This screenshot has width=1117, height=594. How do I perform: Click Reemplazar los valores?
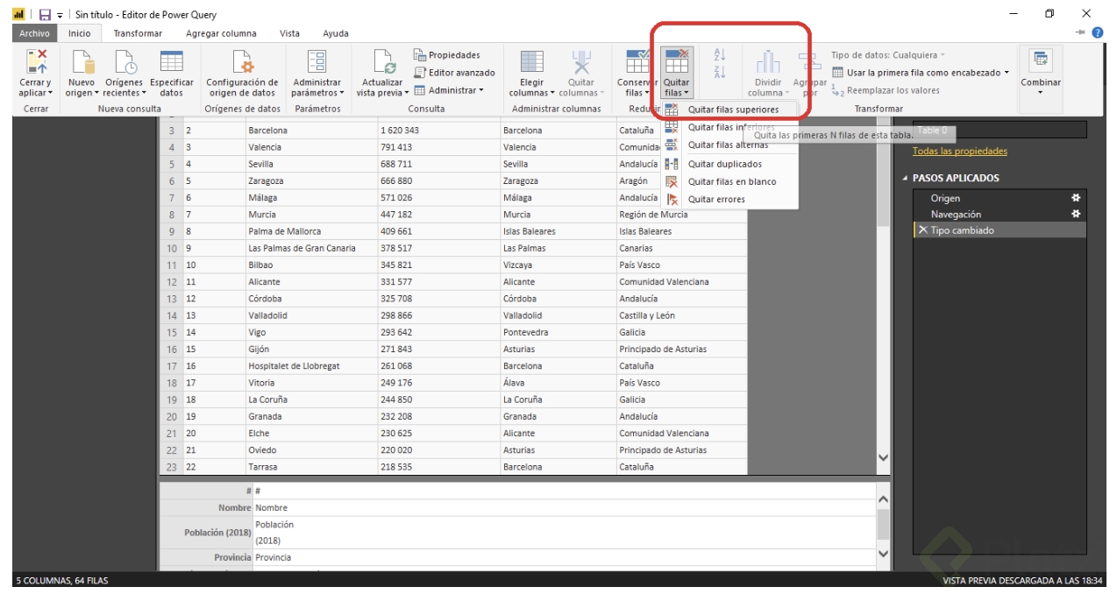click(x=886, y=90)
